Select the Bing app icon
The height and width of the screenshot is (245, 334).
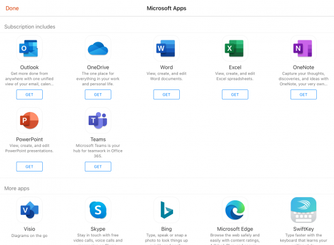[x=166, y=210]
